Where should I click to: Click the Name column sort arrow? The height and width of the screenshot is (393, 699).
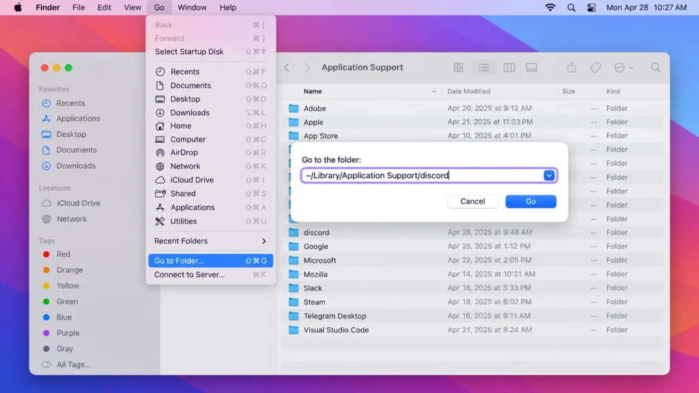pyautogui.click(x=433, y=91)
